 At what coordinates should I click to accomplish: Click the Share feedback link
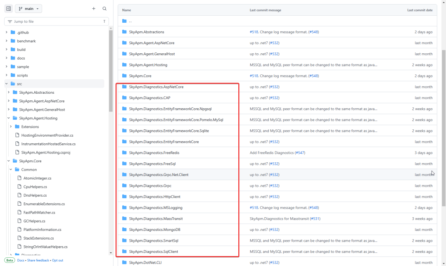click(38, 260)
